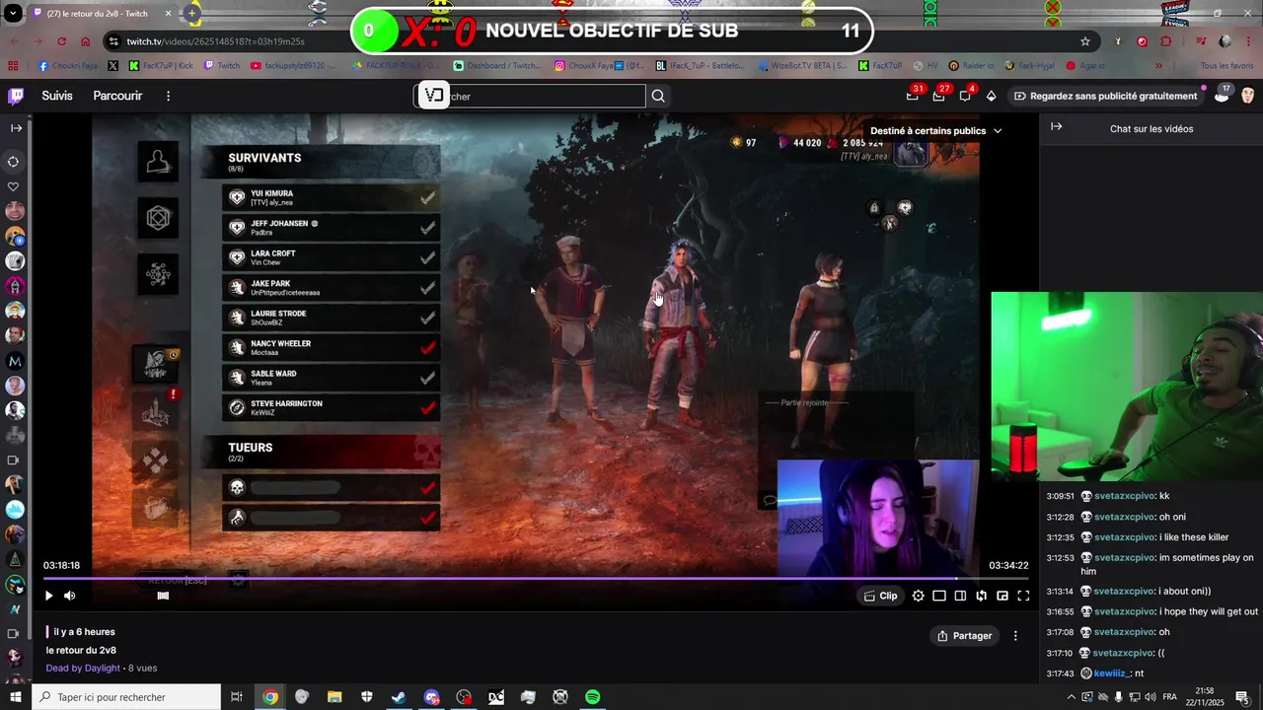Open Steam from the taskbar
The image size is (1263, 710).
[399, 697]
